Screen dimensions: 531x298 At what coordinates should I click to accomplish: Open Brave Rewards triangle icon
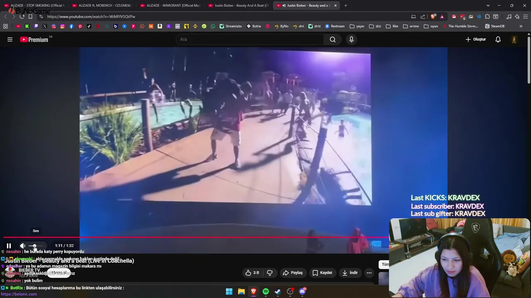442,17
